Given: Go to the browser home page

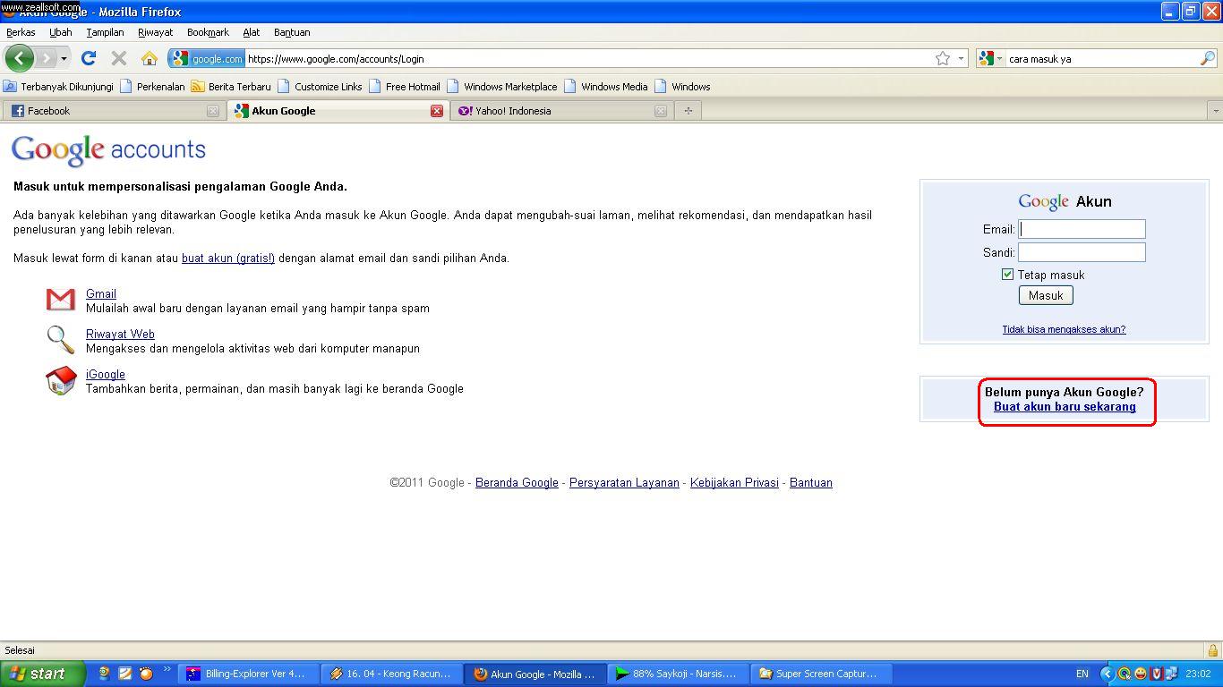Looking at the screenshot, I should point(149,57).
